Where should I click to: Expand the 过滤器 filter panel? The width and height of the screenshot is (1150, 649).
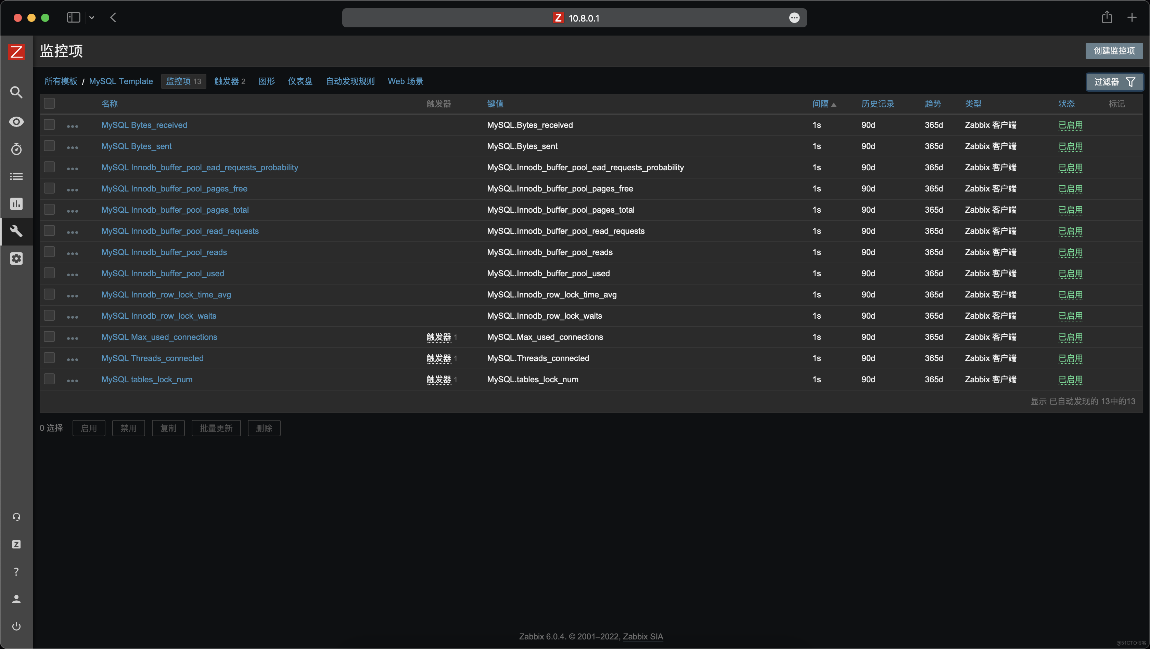tap(1114, 82)
